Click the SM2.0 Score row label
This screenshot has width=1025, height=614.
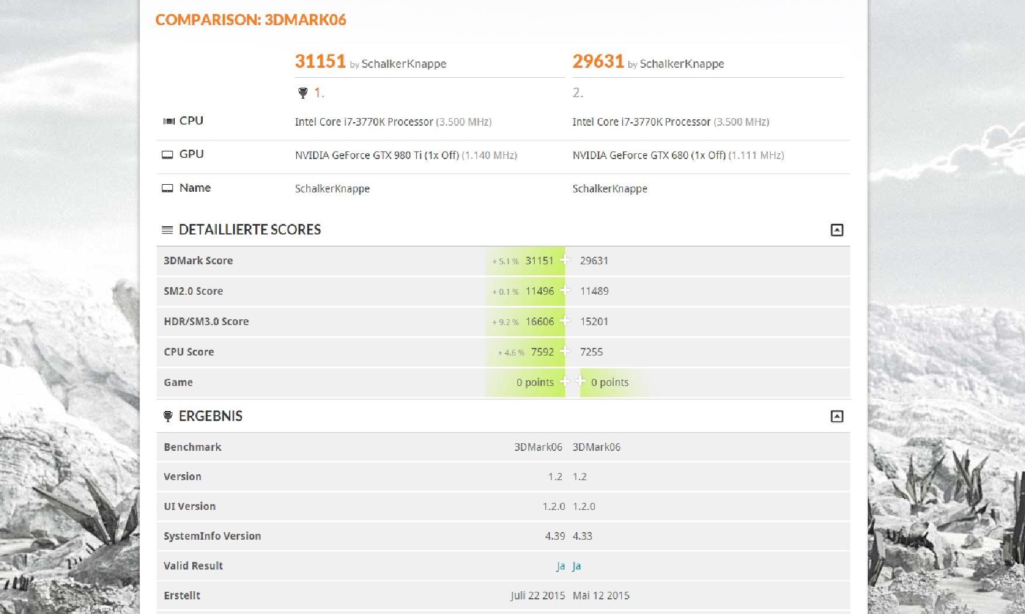[193, 291]
